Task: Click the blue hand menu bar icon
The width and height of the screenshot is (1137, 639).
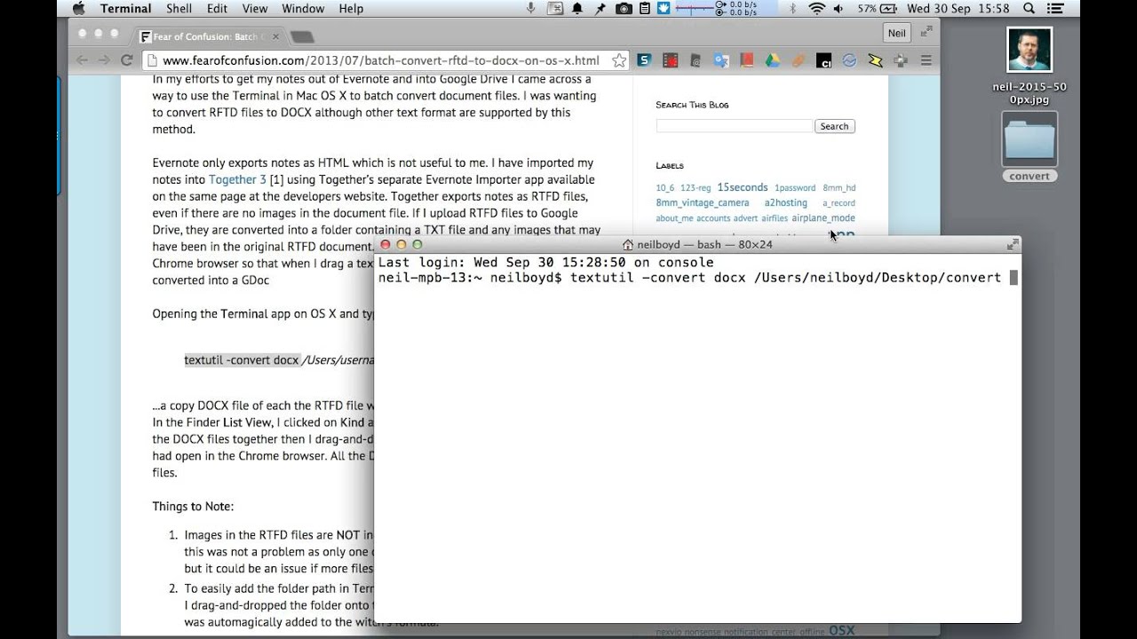Action: click(x=664, y=9)
